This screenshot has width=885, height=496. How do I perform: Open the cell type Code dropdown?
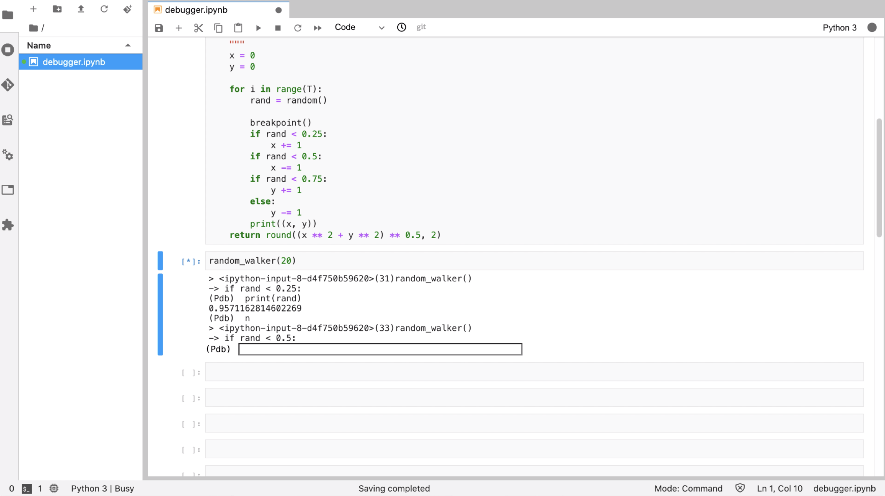pos(359,27)
